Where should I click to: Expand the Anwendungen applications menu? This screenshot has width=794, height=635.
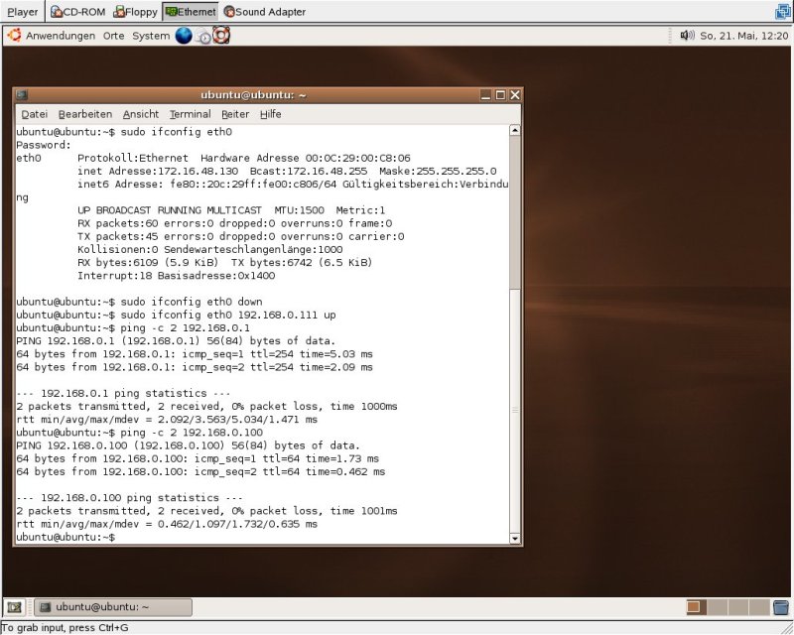pos(60,36)
